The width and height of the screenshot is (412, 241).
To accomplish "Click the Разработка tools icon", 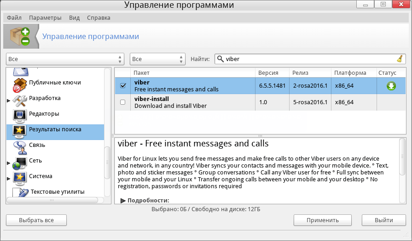I will pos(20,101).
